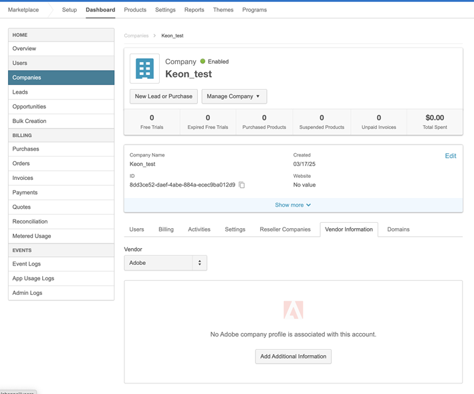Click the Adobe logo icon
This screenshot has height=394, width=474.
(x=293, y=310)
